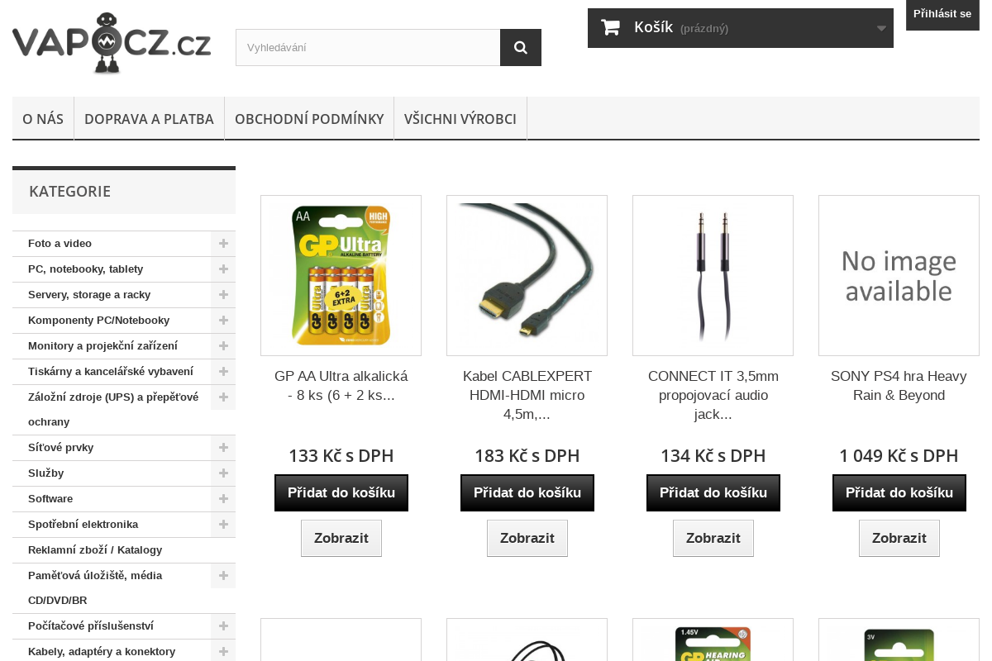992x661 pixels.
Task: Expand Software category plus icon
Action: click(x=223, y=499)
